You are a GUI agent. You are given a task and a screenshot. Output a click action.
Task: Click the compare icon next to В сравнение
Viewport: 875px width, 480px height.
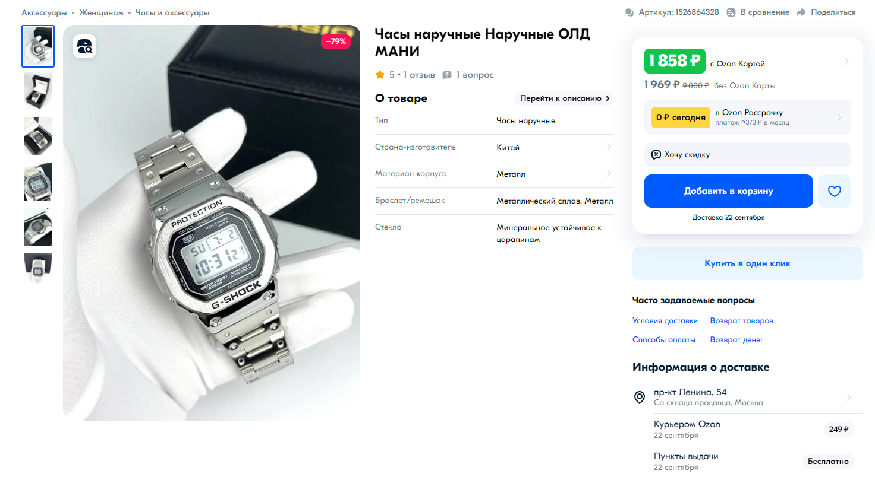coord(731,12)
